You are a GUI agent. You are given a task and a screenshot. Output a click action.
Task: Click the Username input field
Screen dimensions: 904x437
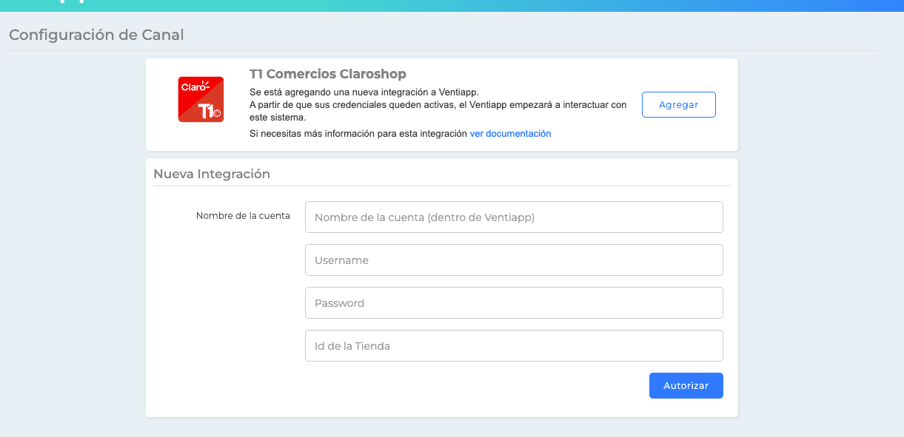514,260
